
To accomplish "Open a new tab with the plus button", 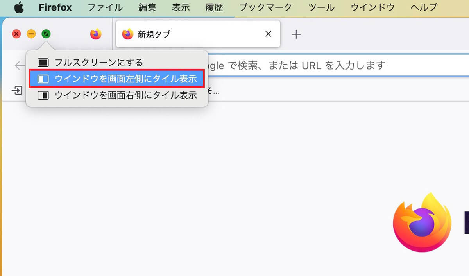I will tap(296, 34).
